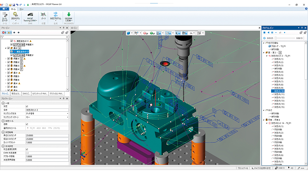The height and width of the screenshot is (173, 308).
Task: Uncheck the 円筒 5 checkbox
Action: [x=8, y=76]
